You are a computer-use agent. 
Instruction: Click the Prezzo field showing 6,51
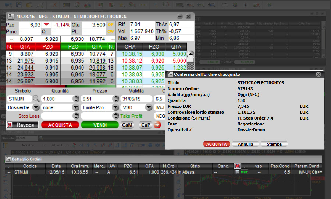[96, 99]
